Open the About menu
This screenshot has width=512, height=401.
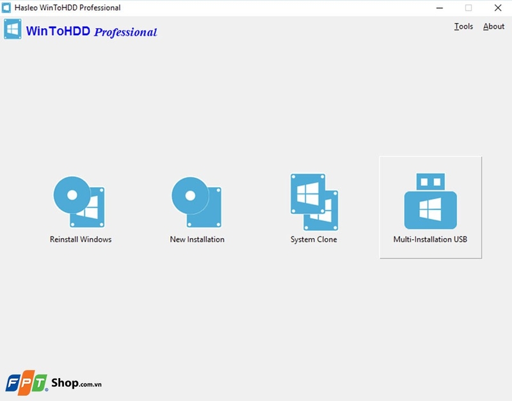(493, 26)
